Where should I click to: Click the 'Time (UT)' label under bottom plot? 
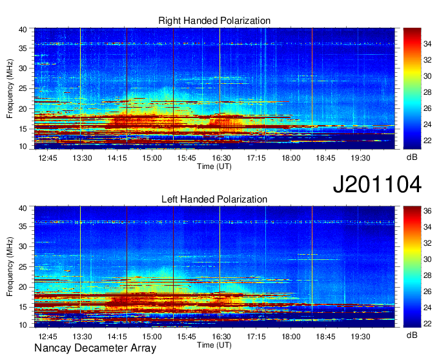pos(214,345)
